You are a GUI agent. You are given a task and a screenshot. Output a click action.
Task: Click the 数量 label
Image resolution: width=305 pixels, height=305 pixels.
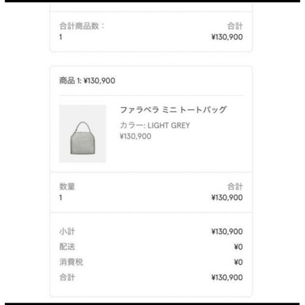67,186
